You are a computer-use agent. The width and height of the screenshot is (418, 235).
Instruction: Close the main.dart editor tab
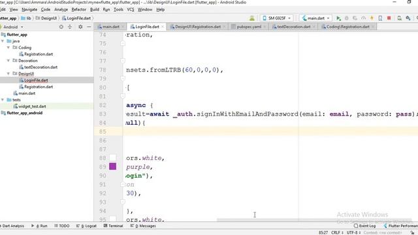pos(123,27)
